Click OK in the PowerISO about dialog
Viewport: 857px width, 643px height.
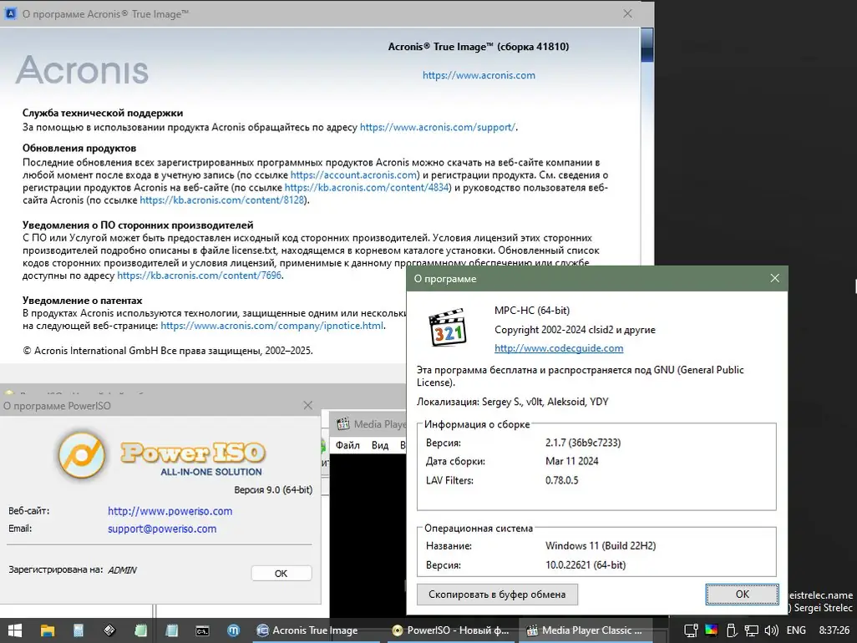(281, 573)
